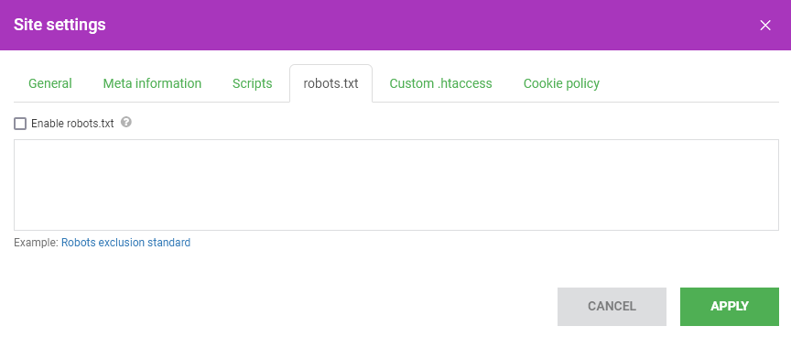Image resolution: width=791 pixels, height=337 pixels.
Task: View the Cookie policy tab
Action: pyautogui.click(x=561, y=83)
